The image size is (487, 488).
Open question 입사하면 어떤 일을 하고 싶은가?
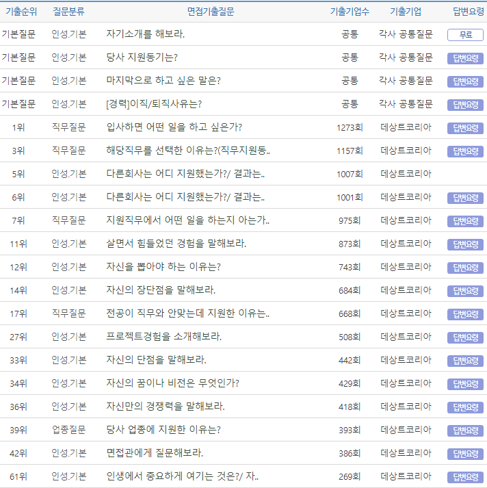point(174,127)
